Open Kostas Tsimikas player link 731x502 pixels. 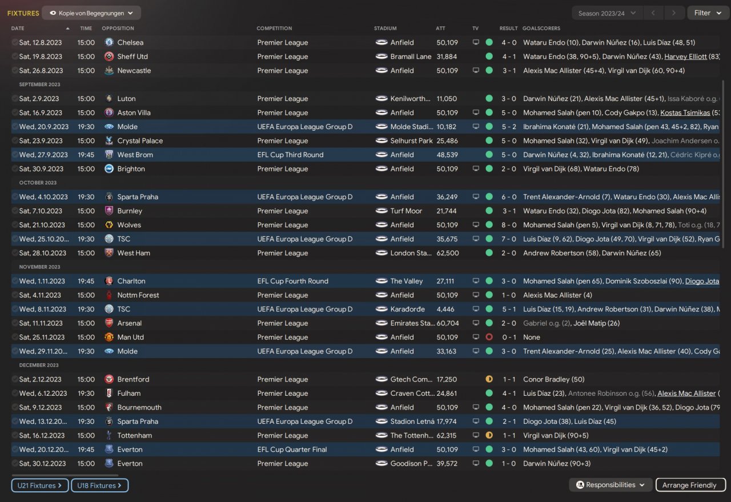[x=685, y=113]
